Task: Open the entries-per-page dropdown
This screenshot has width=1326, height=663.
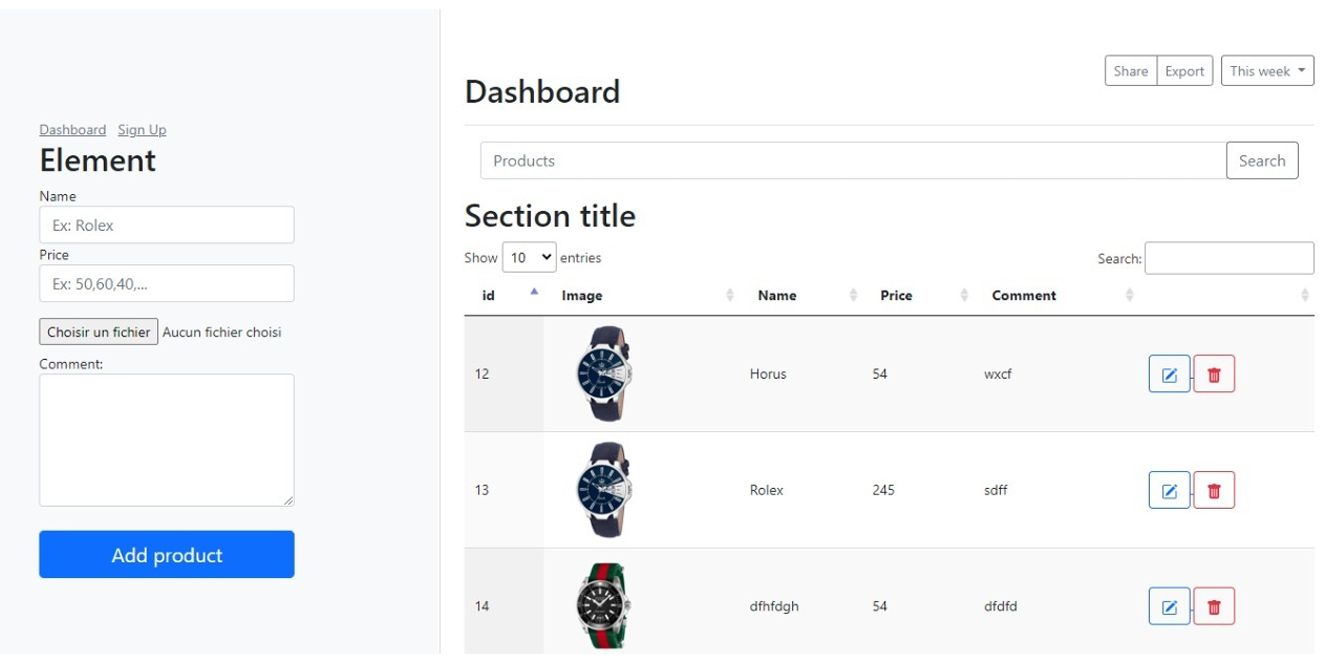Action: click(x=529, y=257)
